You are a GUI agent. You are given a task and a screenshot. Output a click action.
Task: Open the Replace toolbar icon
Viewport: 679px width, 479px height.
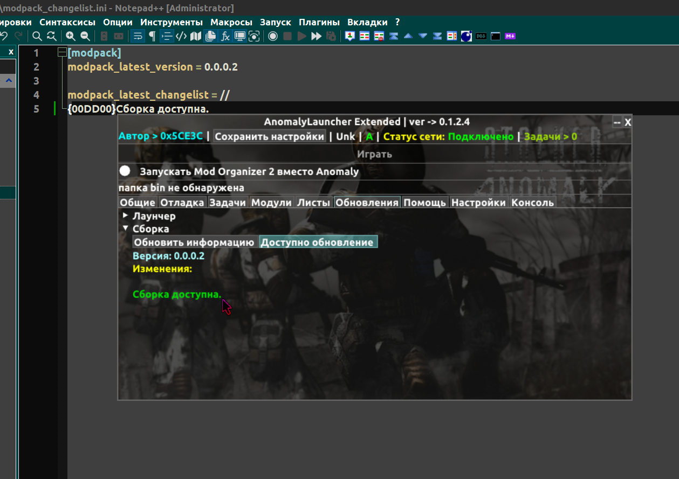(x=51, y=36)
